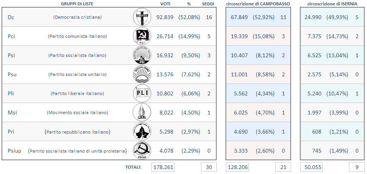Click the Partito liberale italiano name
Image resolution: width=367 pixels, height=174 pixels.
[x=77, y=93]
